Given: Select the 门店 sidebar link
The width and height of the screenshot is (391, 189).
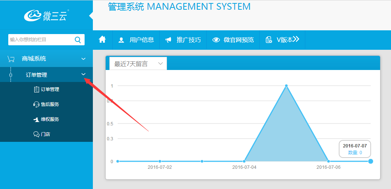Looking at the screenshot, I should pyautogui.click(x=45, y=134).
